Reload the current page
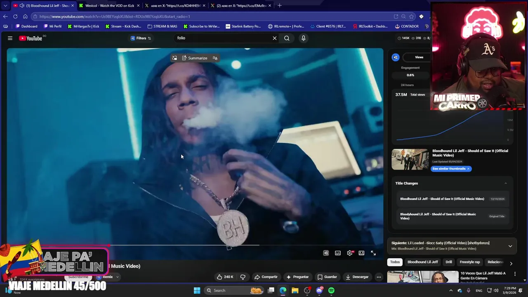Image resolution: width=528 pixels, height=297 pixels. pos(15,16)
